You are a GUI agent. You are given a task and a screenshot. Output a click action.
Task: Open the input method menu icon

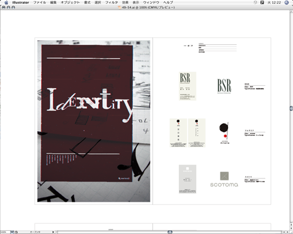[262, 3]
